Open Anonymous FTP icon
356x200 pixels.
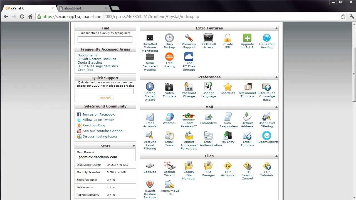(169, 184)
